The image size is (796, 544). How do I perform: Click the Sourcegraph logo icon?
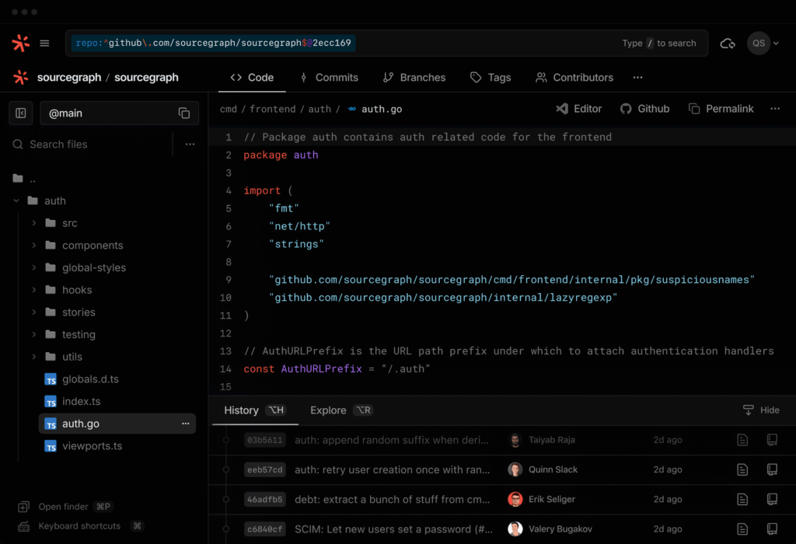[x=21, y=44]
